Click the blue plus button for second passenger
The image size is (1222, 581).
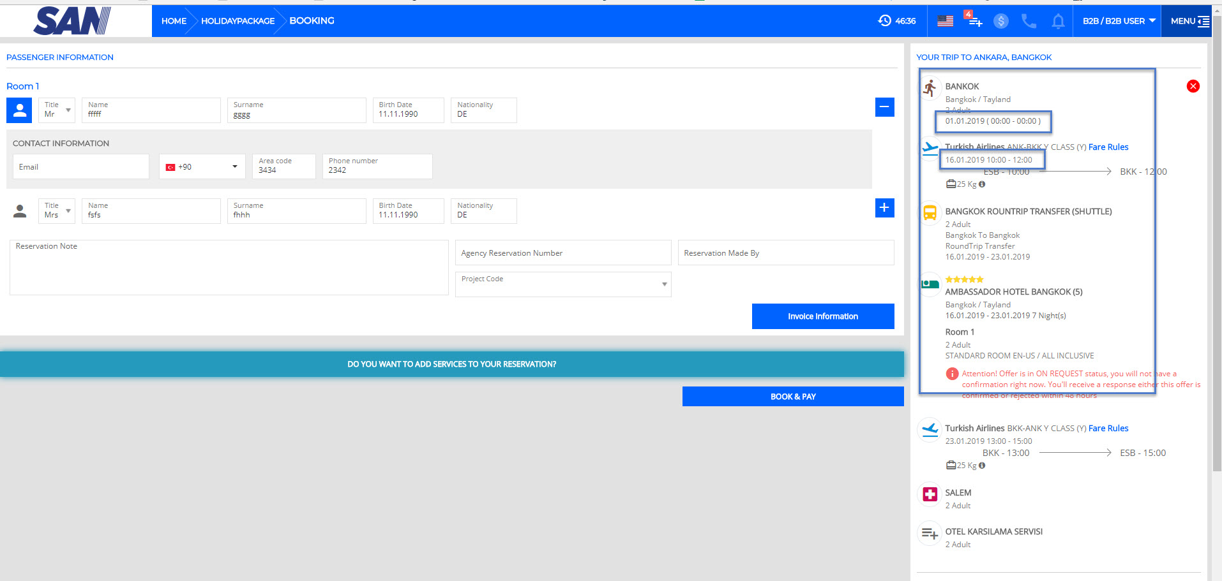[x=884, y=208]
